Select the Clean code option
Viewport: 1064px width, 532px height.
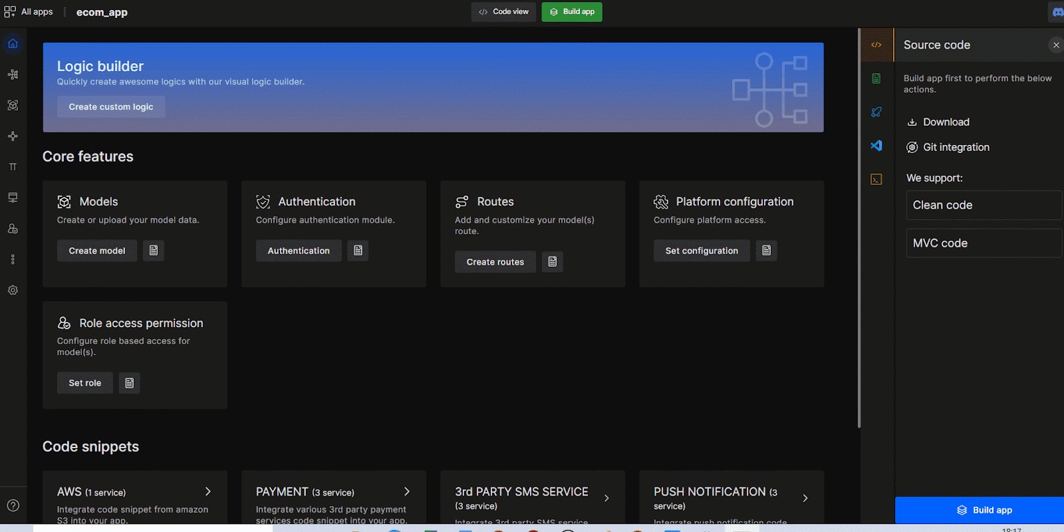(x=983, y=205)
